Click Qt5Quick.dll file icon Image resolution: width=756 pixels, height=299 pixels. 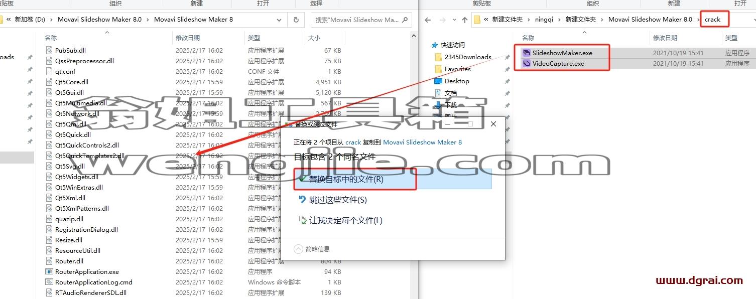(x=49, y=134)
